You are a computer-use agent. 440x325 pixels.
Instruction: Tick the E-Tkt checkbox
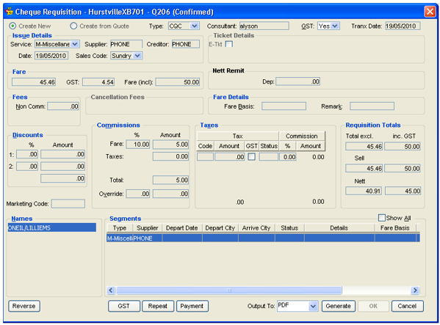tap(229, 44)
